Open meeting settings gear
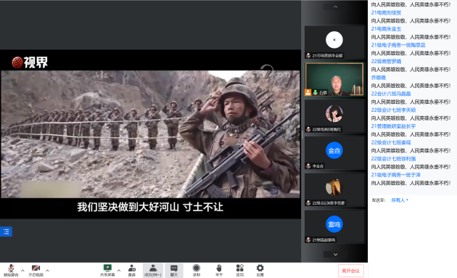This screenshot has height=278, width=457. pos(260,271)
